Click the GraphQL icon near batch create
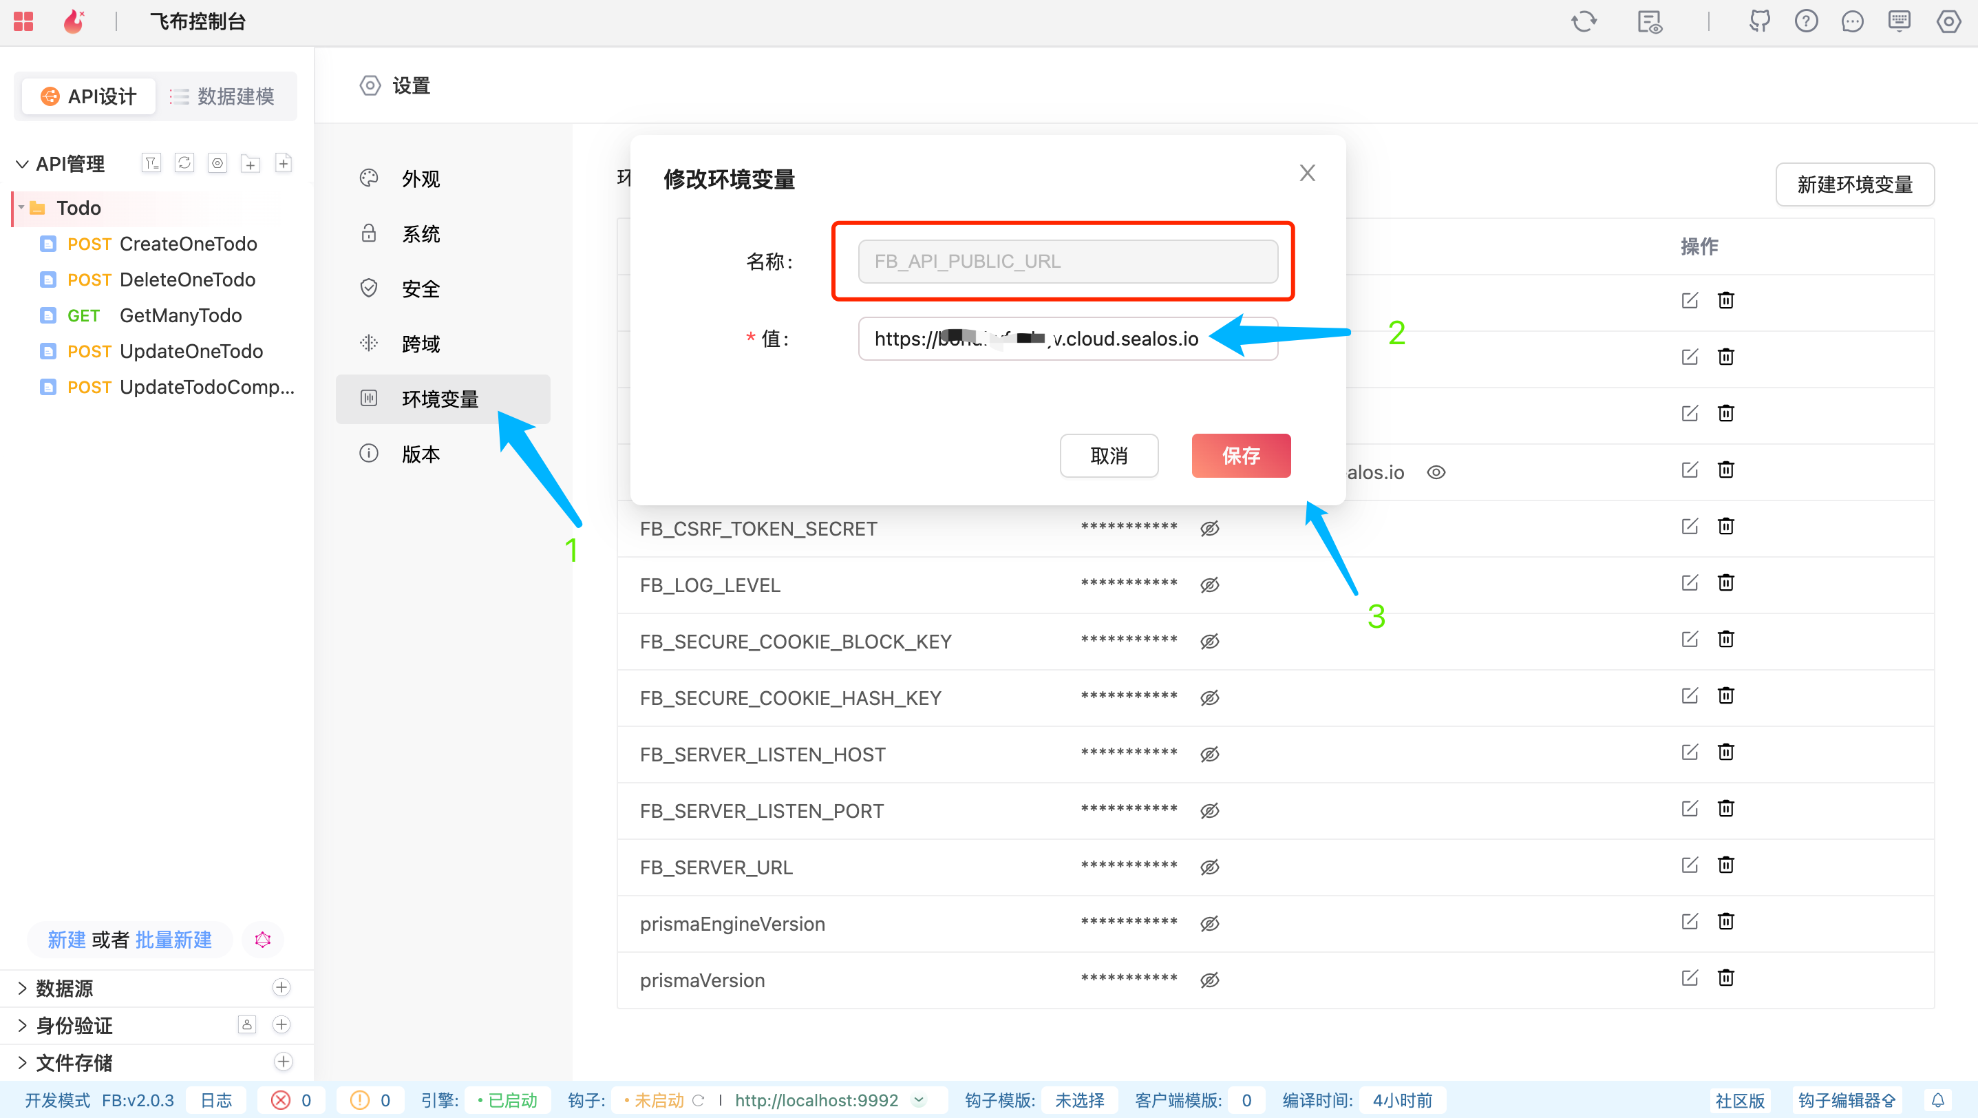Screen dimensions: 1978x1118 263,940
